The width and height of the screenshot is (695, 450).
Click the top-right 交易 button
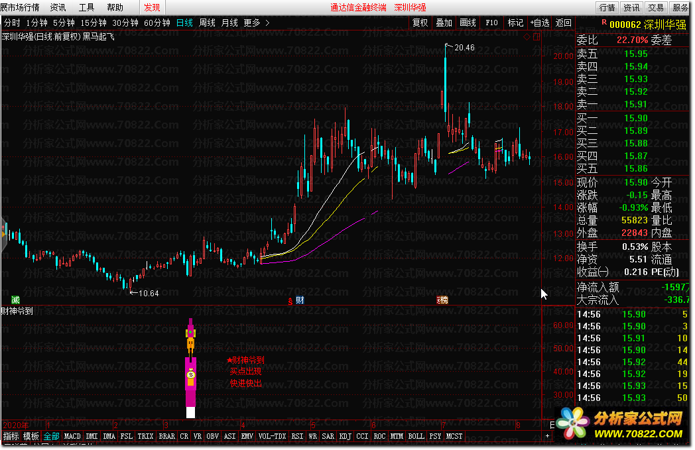pos(656,7)
